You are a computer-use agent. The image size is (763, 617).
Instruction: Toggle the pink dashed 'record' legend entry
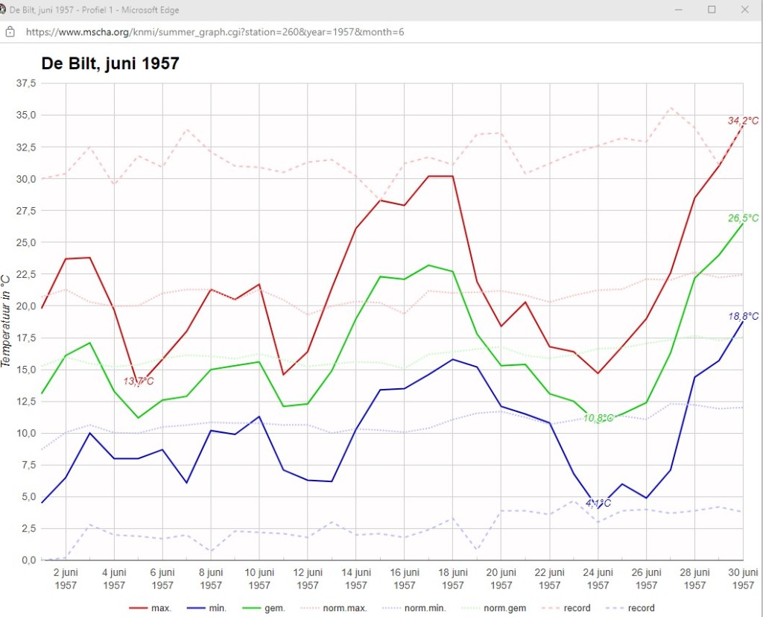tap(566, 608)
